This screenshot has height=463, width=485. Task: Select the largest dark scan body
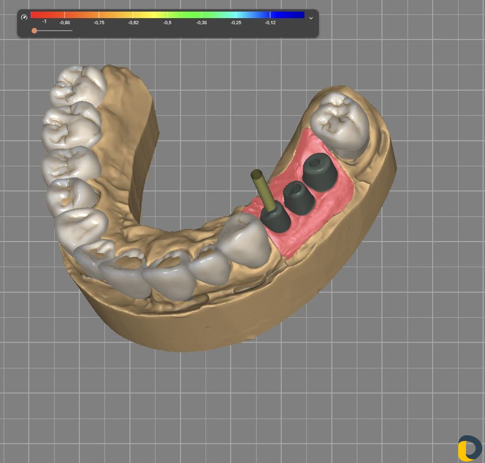[x=319, y=172]
